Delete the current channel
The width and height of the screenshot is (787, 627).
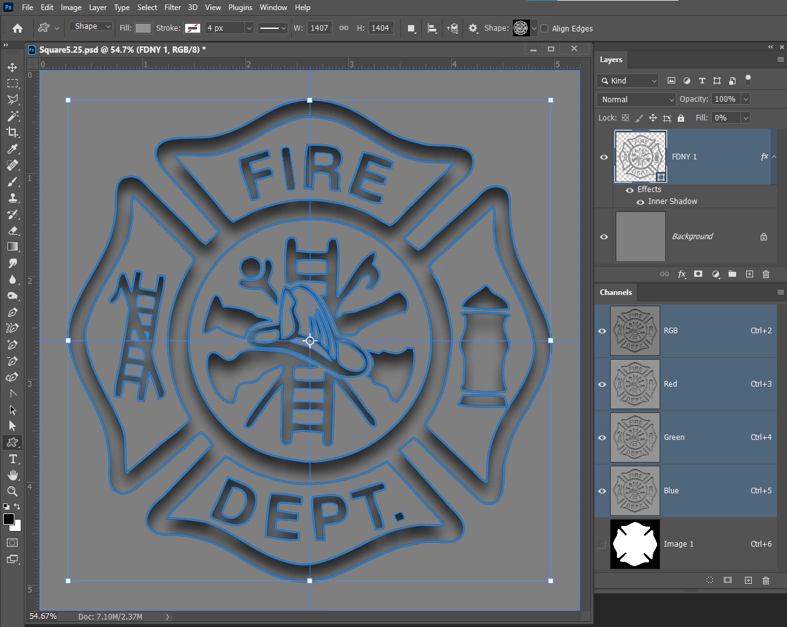click(766, 581)
